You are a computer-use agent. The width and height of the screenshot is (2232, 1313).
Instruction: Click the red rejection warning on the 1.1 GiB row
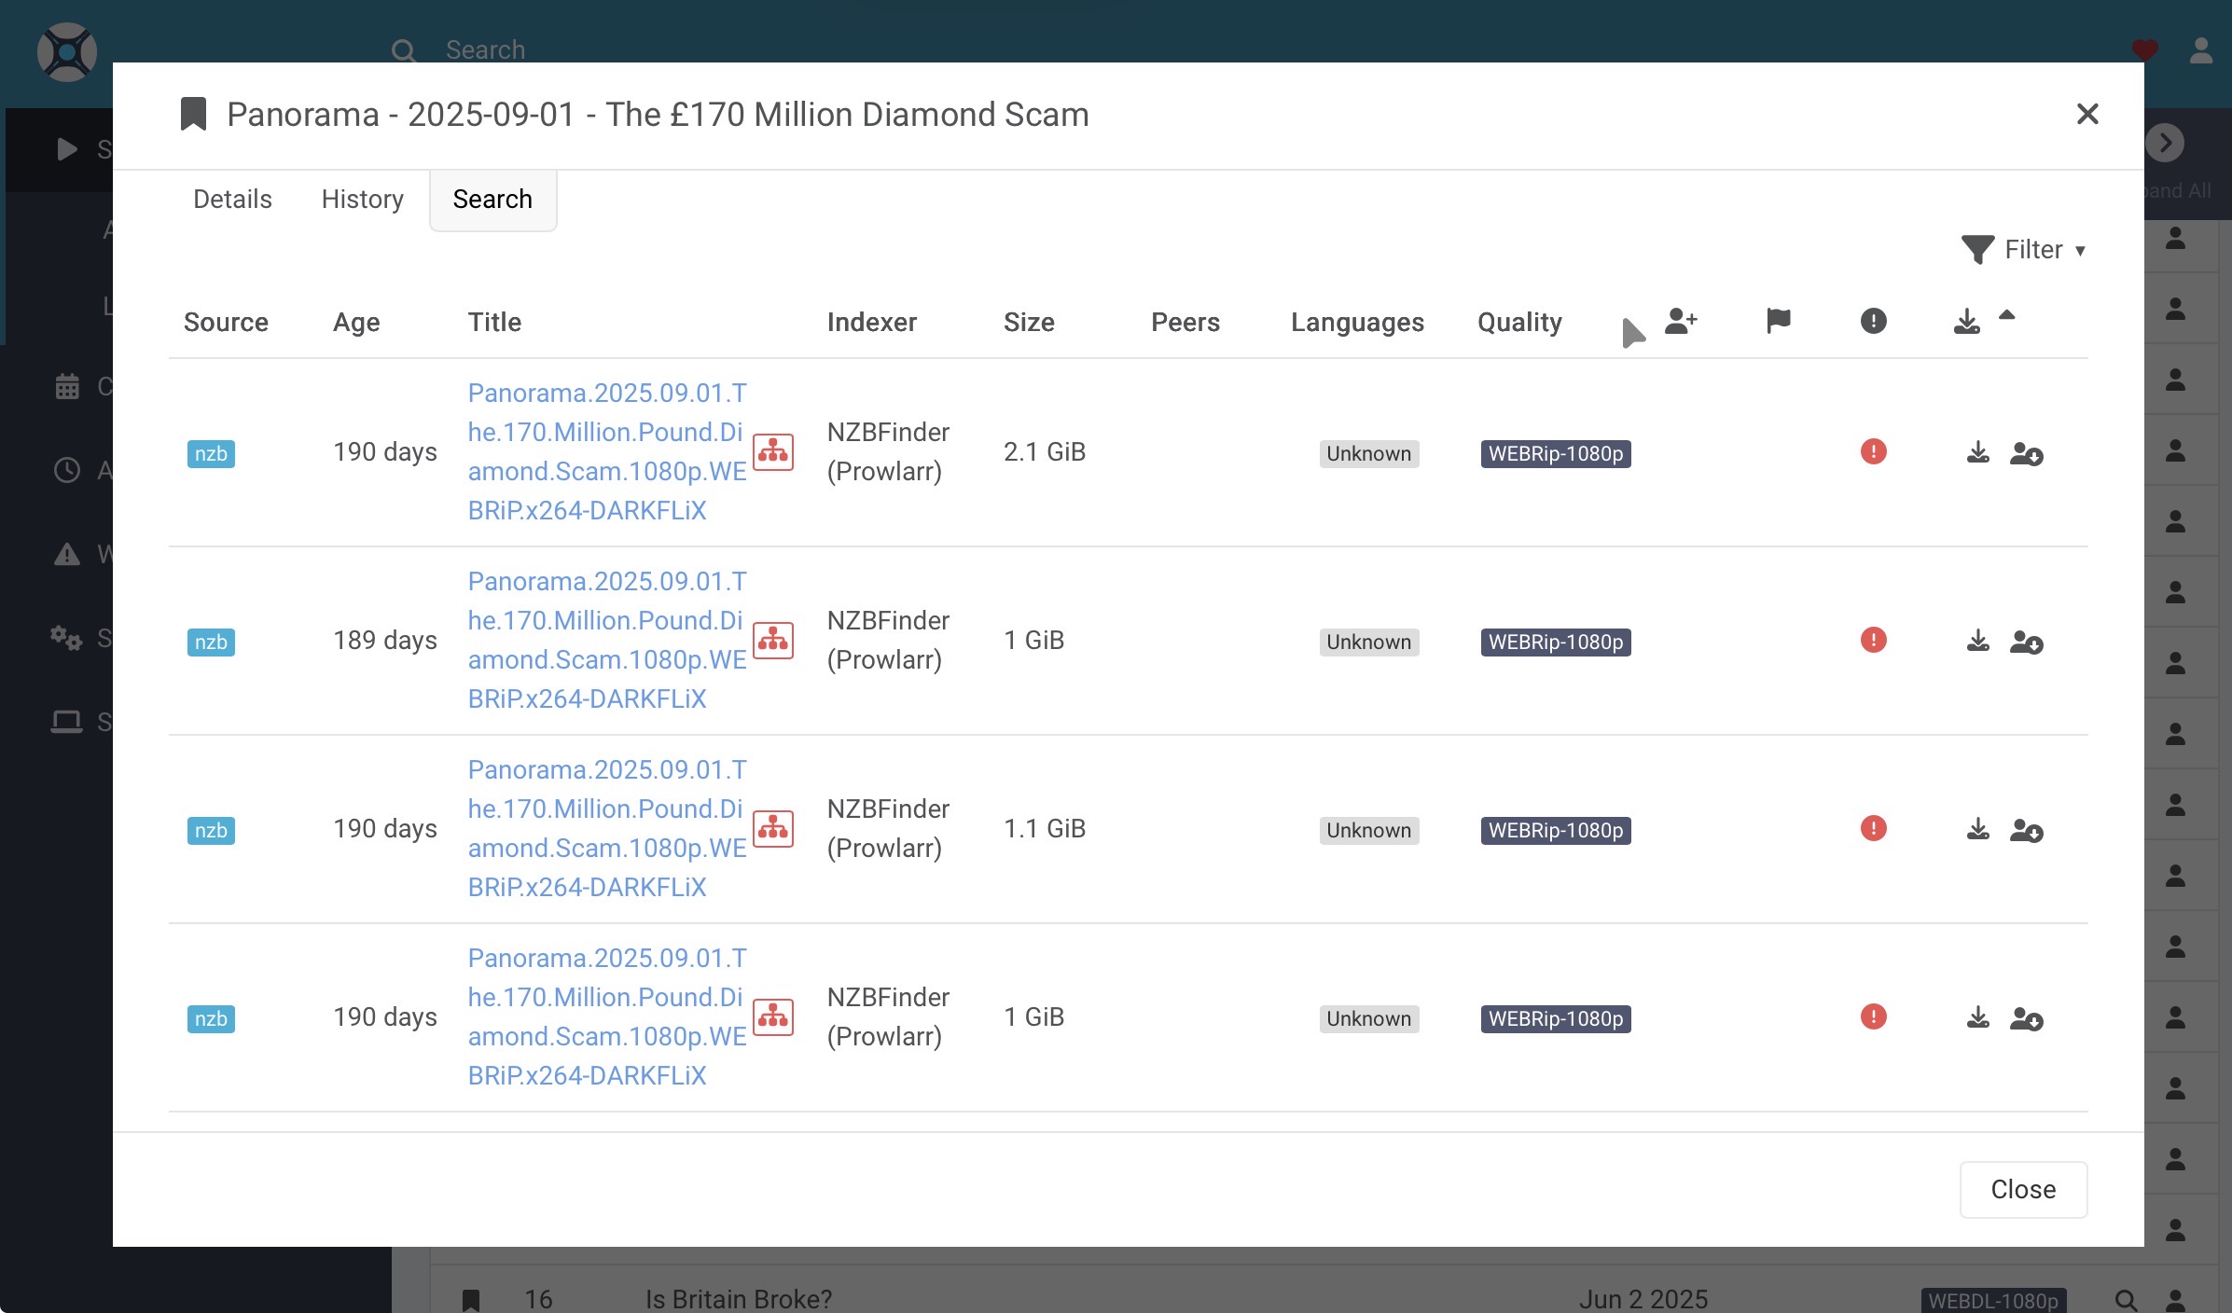[x=1873, y=828]
